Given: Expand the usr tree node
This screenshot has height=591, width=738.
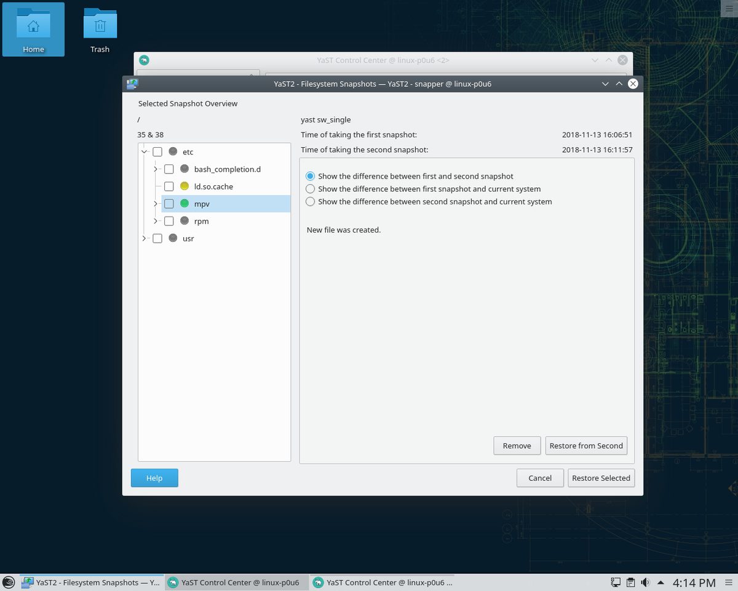Looking at the screenshot, I should 145,238.
